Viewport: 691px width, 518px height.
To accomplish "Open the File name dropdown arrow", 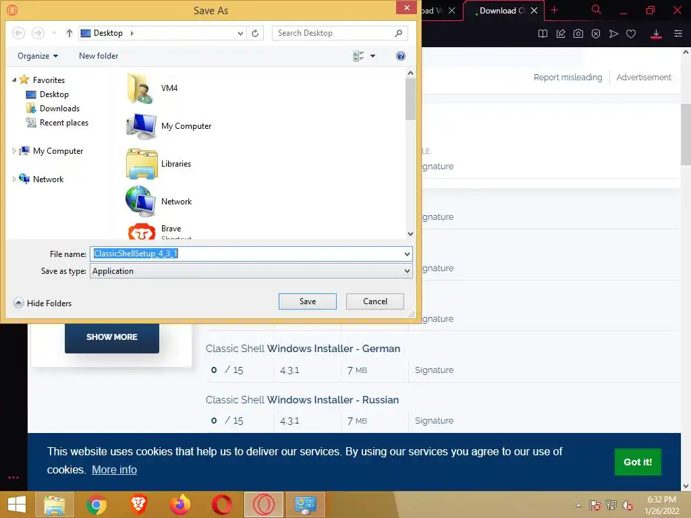I will (407, 254).
